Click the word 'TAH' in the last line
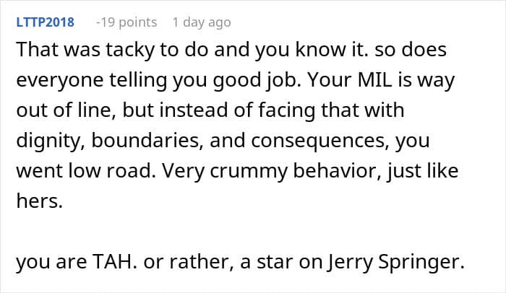 pos(113,261)
